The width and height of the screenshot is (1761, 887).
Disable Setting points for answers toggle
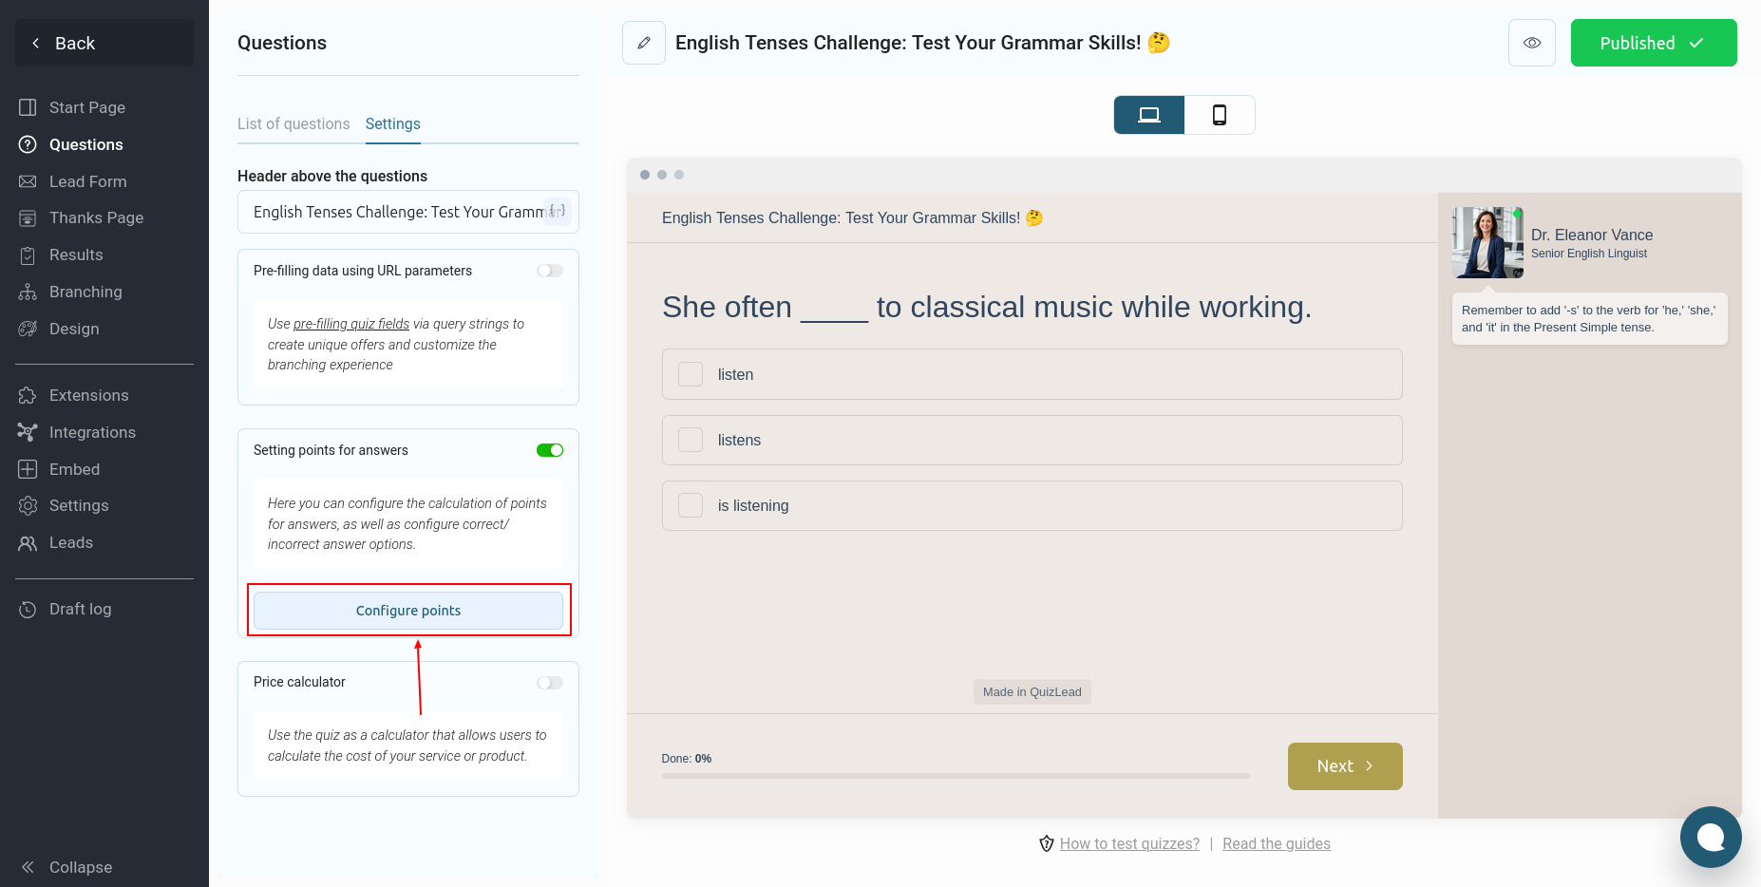pos(550,450)
